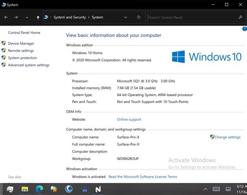Click shield icon beside Remote settings
This screenshot has width=247, height=195.
coord(4,51)
